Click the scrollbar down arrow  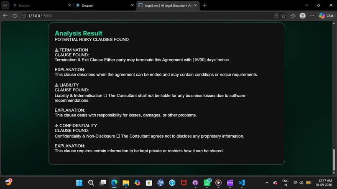[x=334, y=173]
